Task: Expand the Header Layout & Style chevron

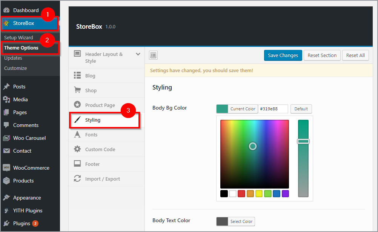Action: click(x=138, y=54)
